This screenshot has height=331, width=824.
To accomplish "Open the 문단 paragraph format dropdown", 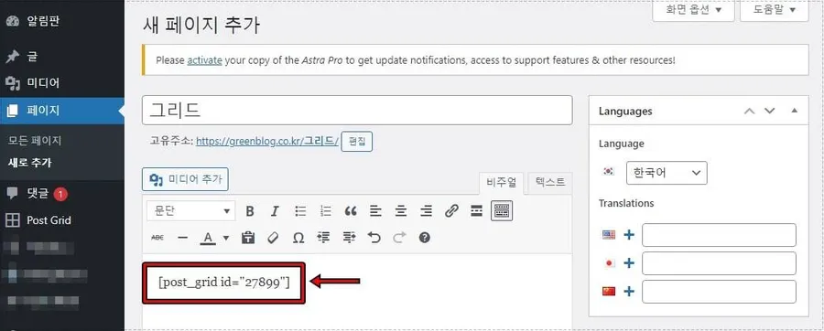I will click(190, 211).
